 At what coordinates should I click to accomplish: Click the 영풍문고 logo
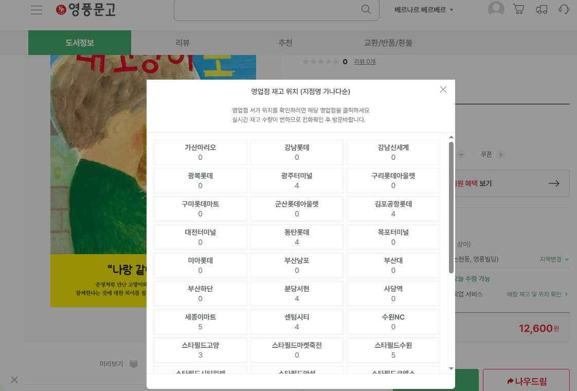(86, 10)
